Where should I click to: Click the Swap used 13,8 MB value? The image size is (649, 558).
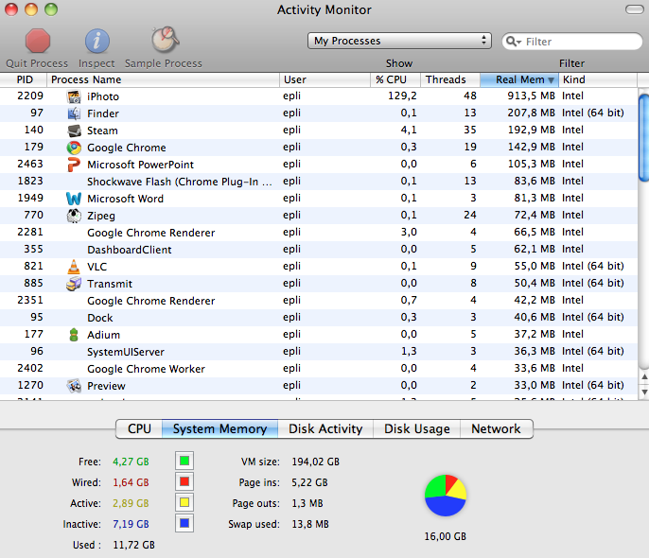(310, 524)
